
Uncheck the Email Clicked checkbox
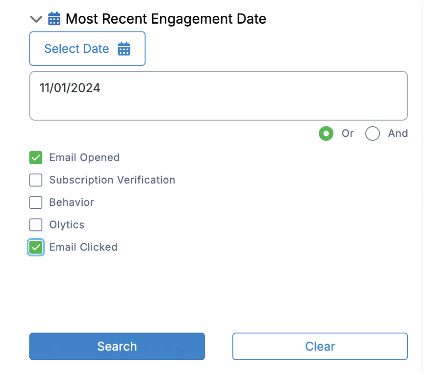[36, 247]
